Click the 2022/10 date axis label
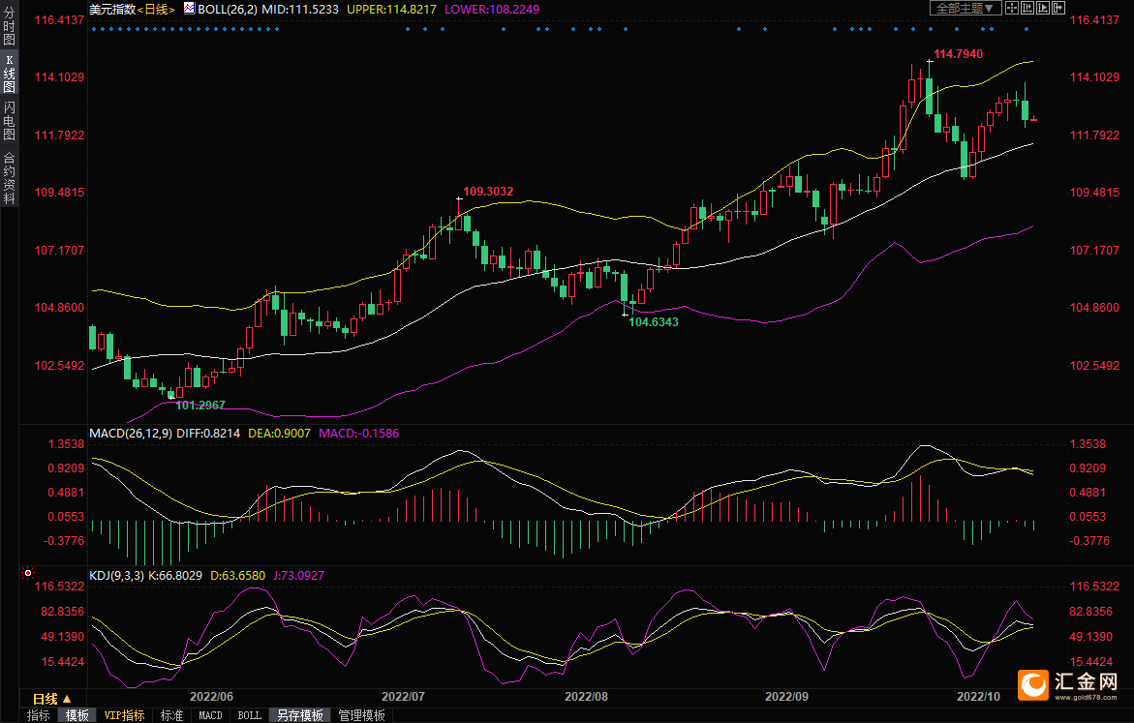1134x723 pixels. 978,696
